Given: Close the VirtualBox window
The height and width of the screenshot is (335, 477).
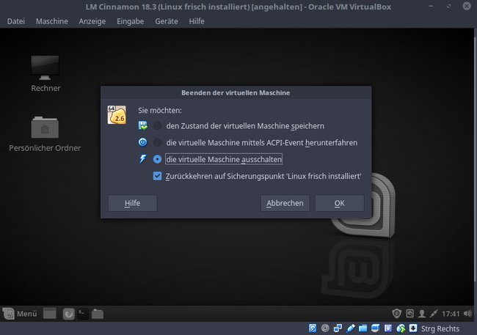Looking at the screenshot, I should coord(467,6).
